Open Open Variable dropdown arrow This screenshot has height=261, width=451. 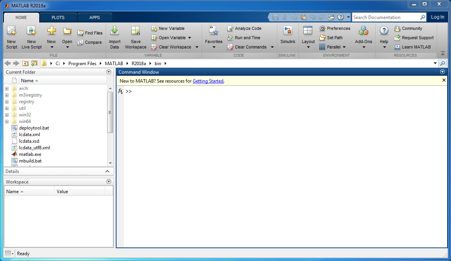click(190, 38)
